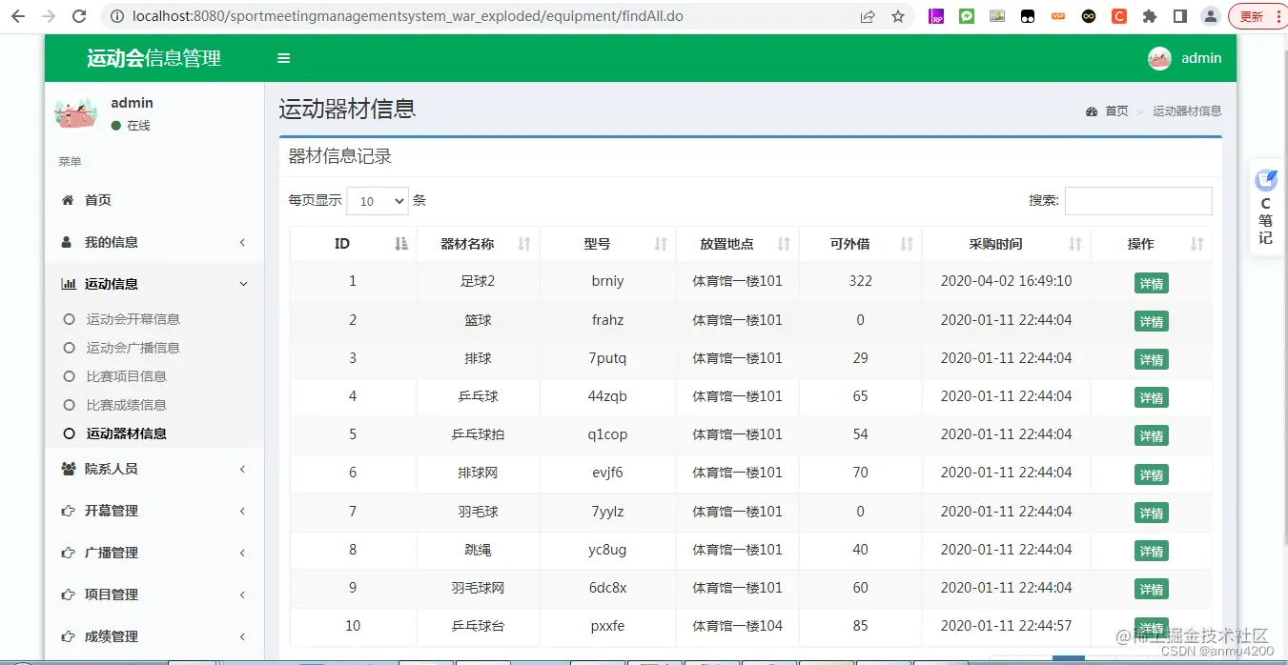Viewport: 1288px width, 665px height.
Task: Click the C笔记 side panel icon
Action: (x=1265, y=207)
